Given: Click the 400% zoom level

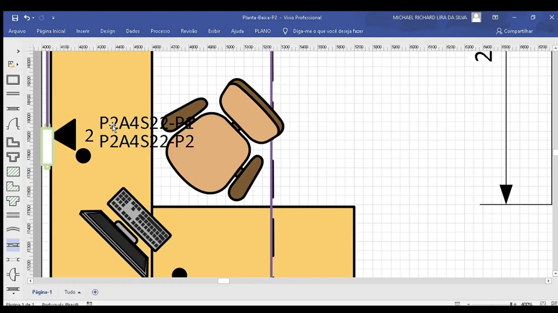Looking at the screenshot, I should coord(527,304).
